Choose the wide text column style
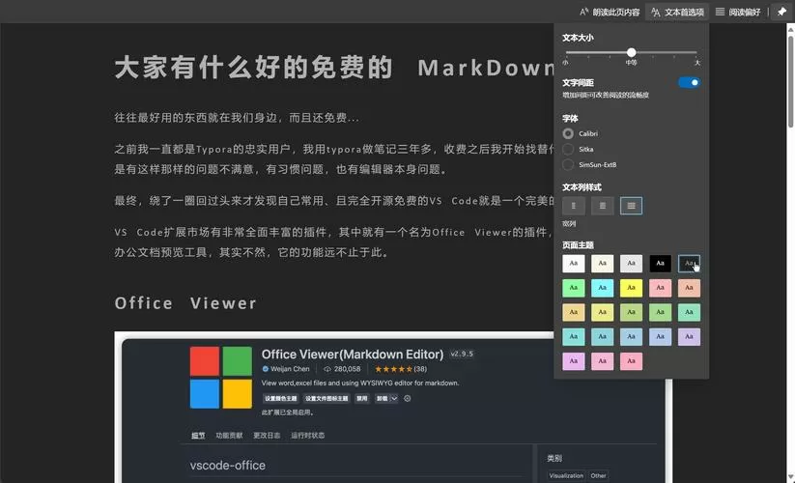Image resolution: width=795 pixels, height=483 pixels. pos(631,206)
